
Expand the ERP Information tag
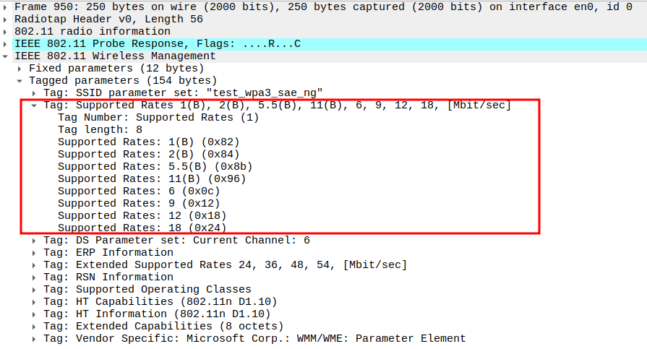point(35,252)
